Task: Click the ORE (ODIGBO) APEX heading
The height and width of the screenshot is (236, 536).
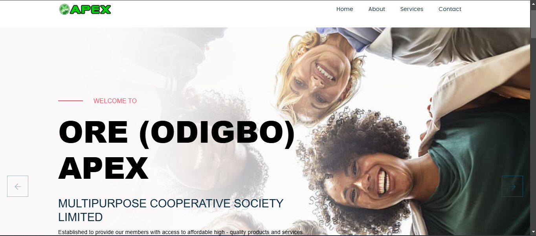Action: pyautogui.click(x=176, y=150)
